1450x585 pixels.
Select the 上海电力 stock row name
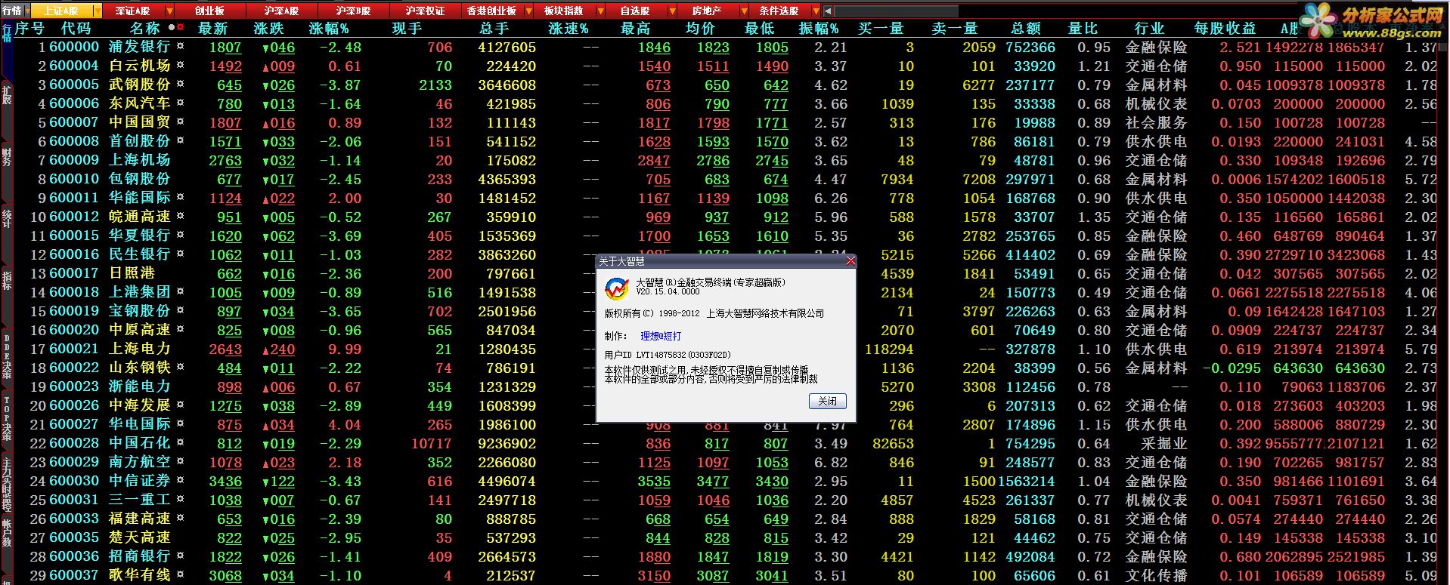(x=140, y=349)
